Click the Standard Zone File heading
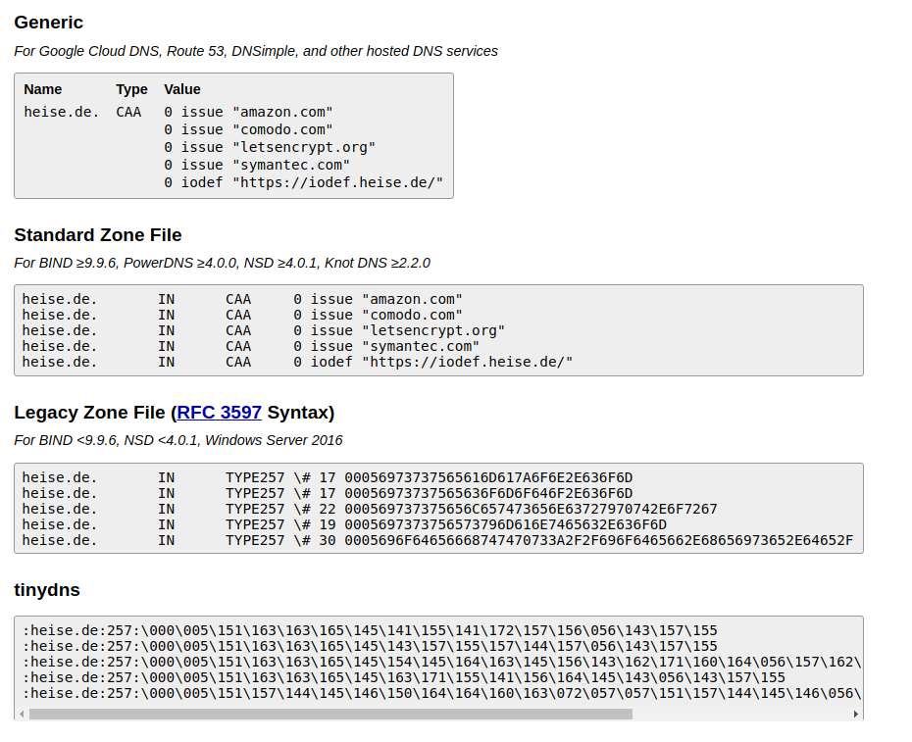The height and width of the screenshot is (742, 912). coord(97,235)
